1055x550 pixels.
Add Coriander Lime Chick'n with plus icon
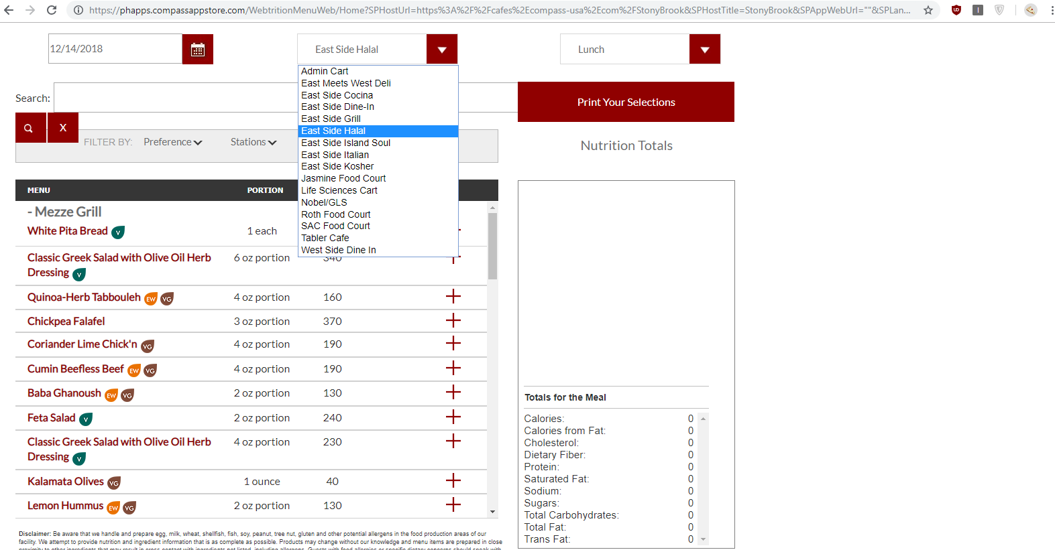(453, 343)
